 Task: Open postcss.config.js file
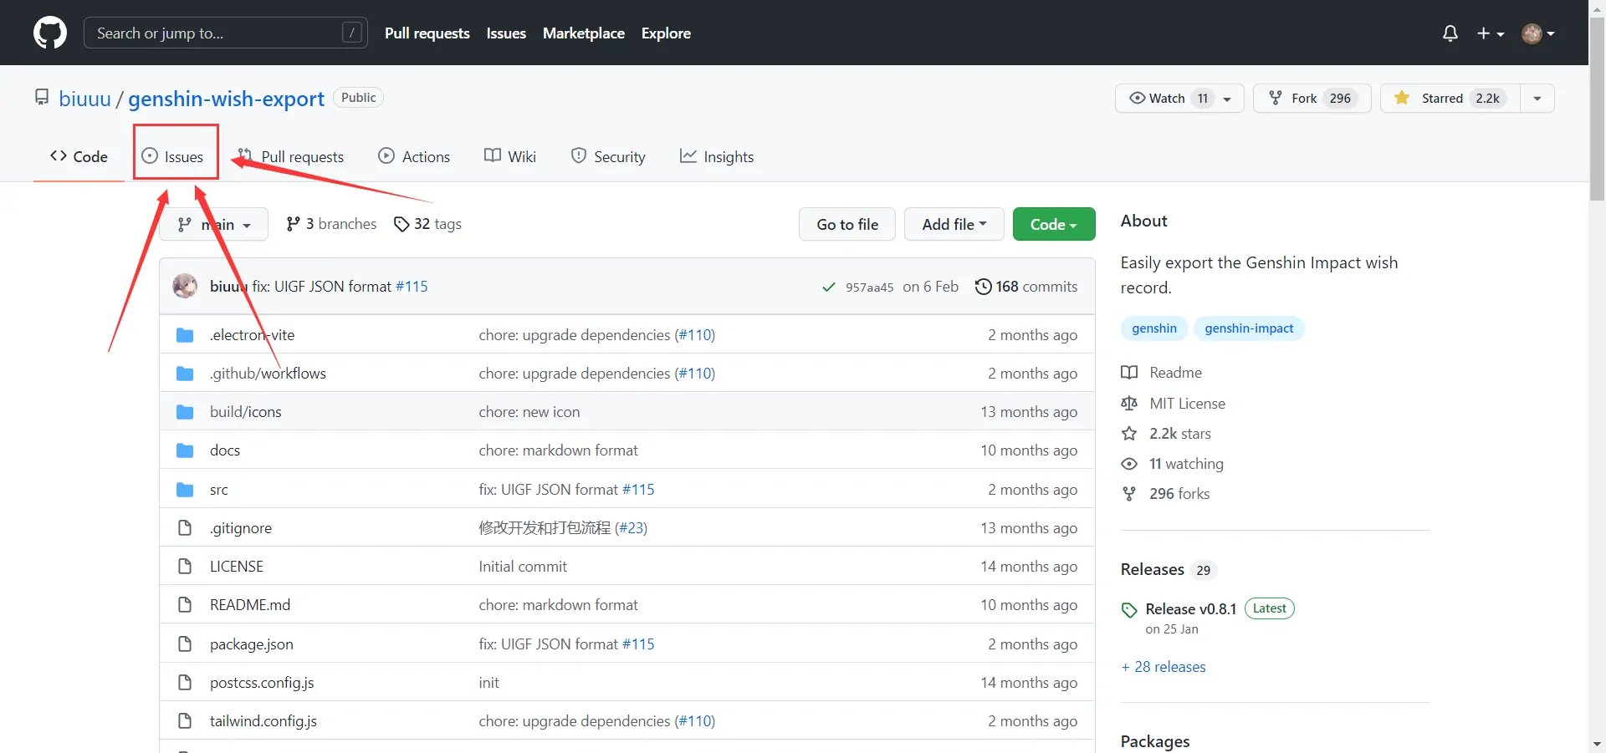262,682
